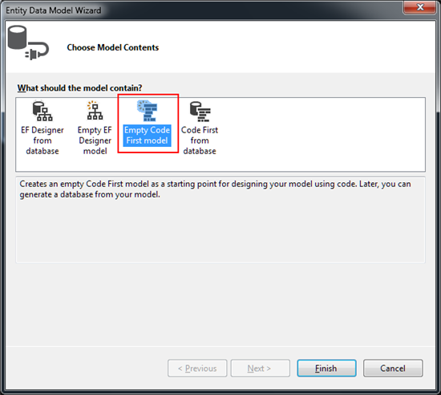Screen dimensions: 441x395
Task: Pick the Code First from database icon
Action: click(x=200, y=112)
